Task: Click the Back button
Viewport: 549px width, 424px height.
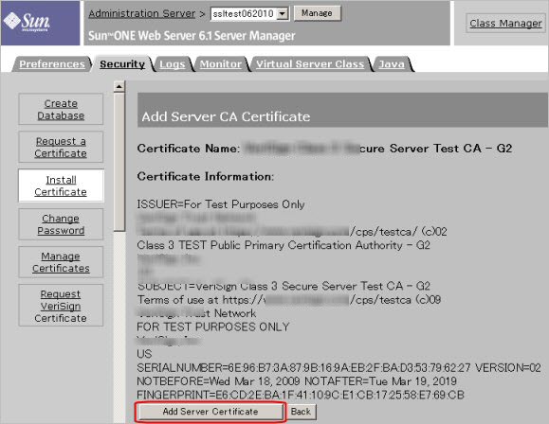Action: pyautogui.click(x=301, y=412)
